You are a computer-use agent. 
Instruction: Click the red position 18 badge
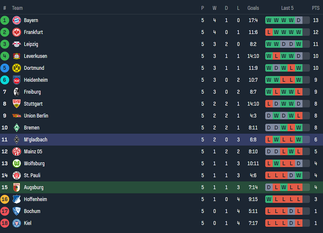(x=5, y=223)
